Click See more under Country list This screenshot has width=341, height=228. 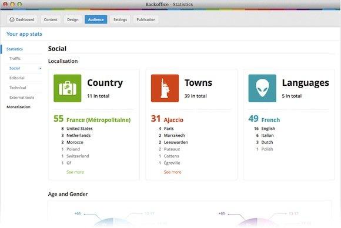[75, 172]
